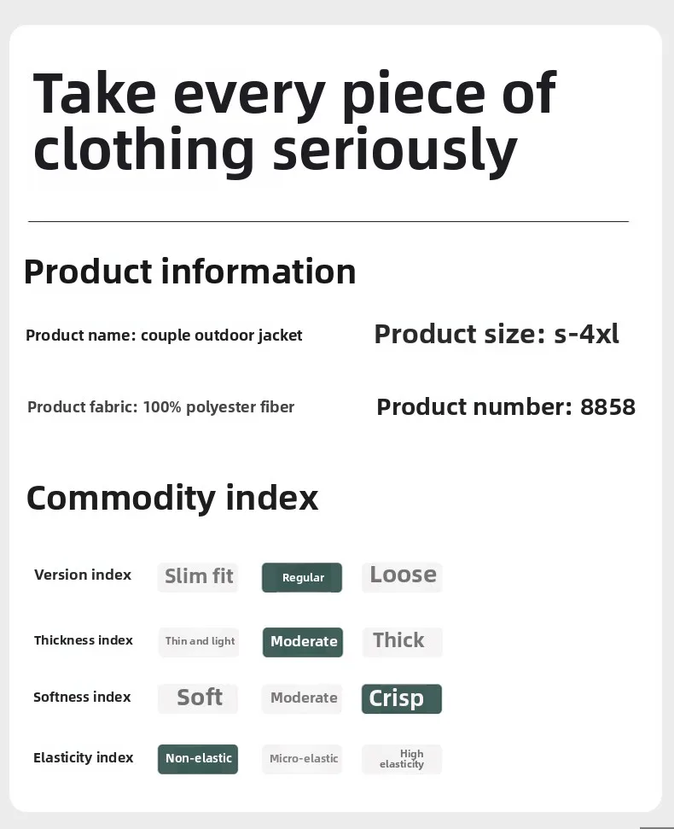
Task: Select the Regular version option
Action: tap(302, 577)
